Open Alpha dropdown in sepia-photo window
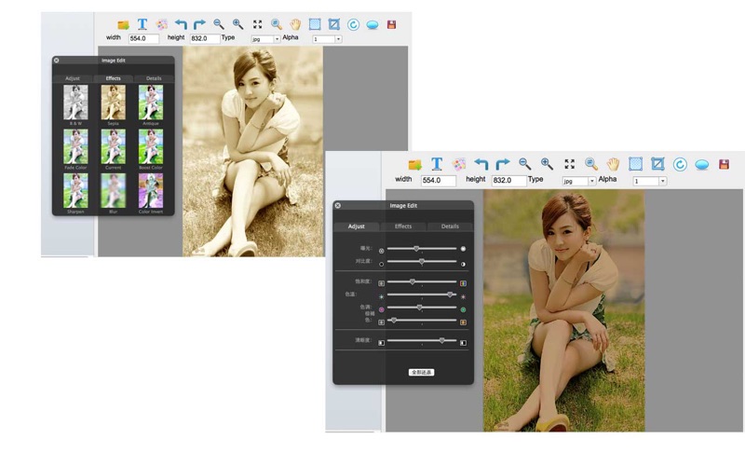The width and height of the screenshot is (745, 466). tap(327, 39)
